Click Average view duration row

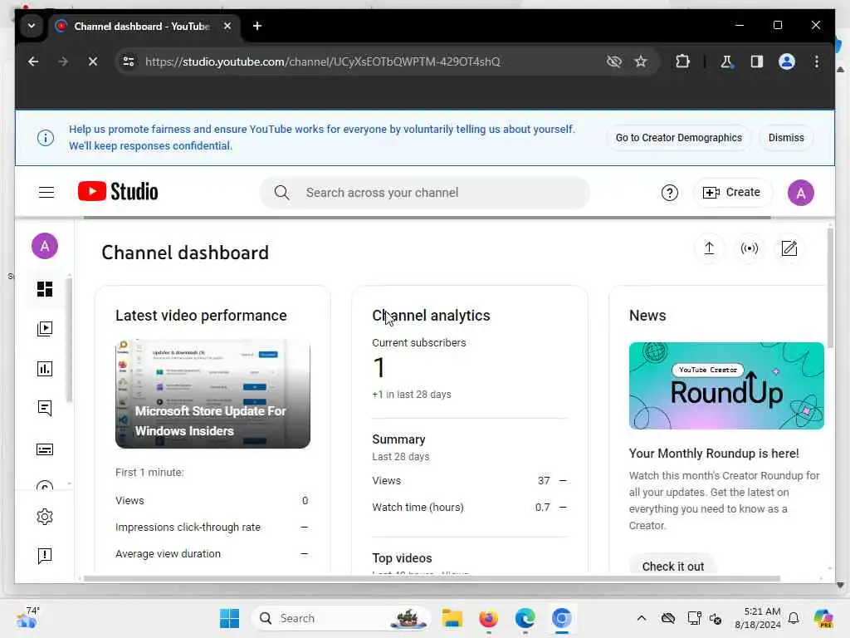(212, 554)
